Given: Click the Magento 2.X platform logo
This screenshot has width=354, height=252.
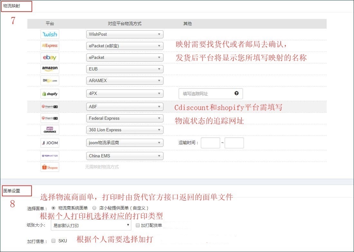Looking at the screenshot, I should (x=50, y=118).
